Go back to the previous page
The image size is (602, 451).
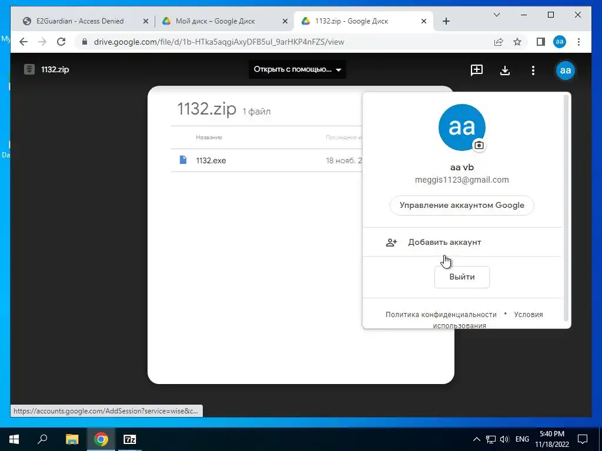pyautogui.click(x=24, y=42)
